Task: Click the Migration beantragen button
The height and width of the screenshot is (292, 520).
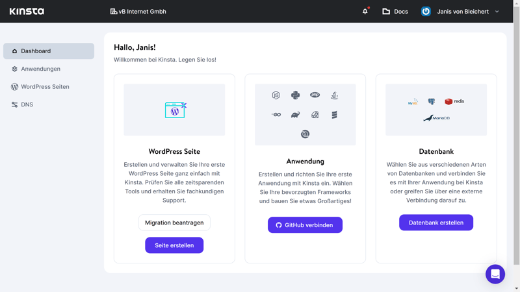Action: pos(174,223)
